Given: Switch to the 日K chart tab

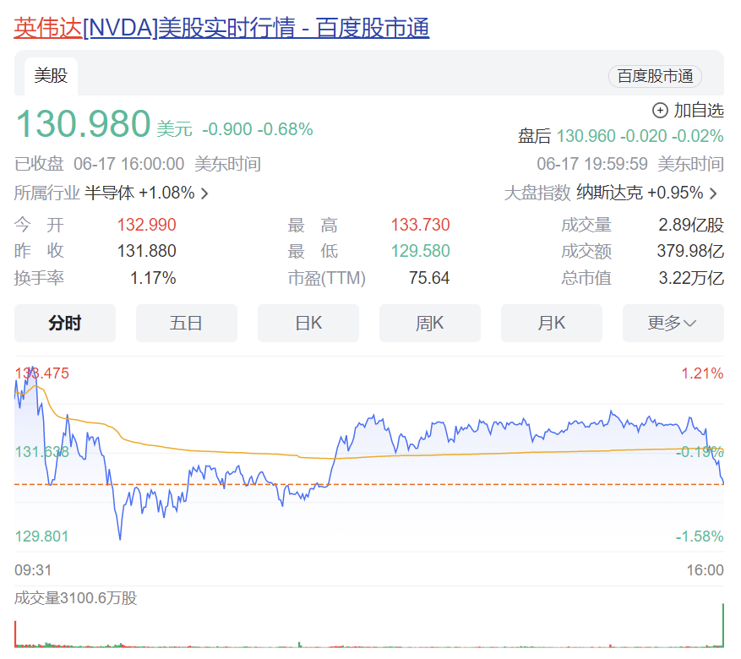Looking at the screenshot, I should point(308,323).
